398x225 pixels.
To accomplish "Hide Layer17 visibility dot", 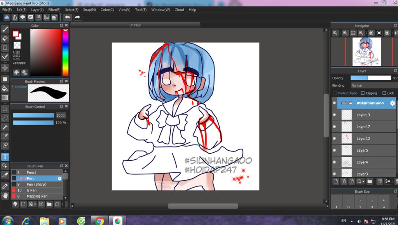I will coord(334,127).
